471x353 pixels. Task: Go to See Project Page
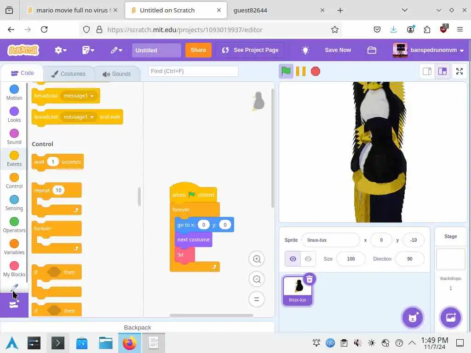pos(250,50)
